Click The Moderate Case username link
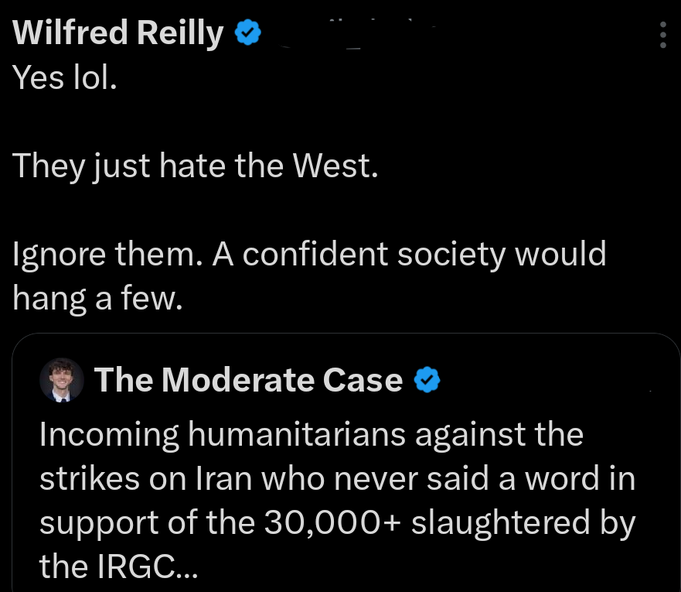 tap(249, 380)
